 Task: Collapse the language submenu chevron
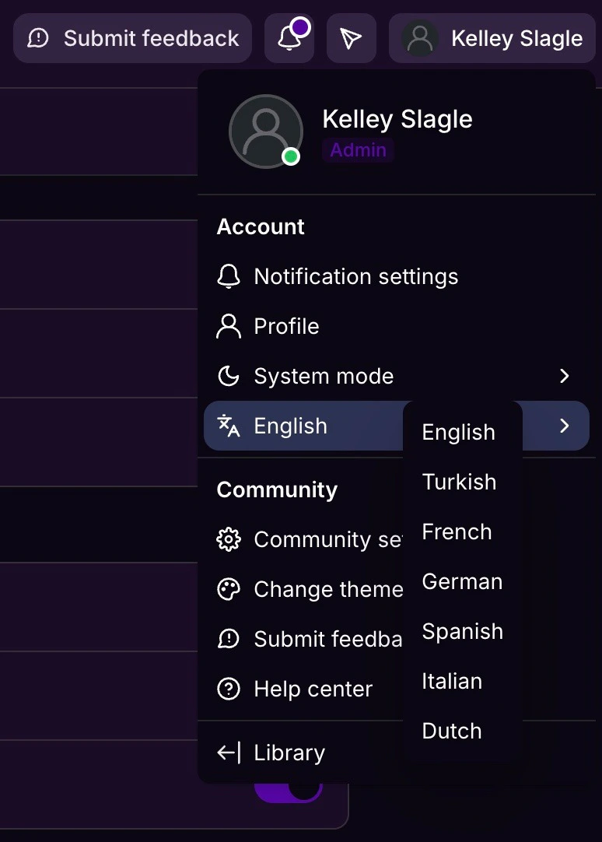(x=565, y=426)
